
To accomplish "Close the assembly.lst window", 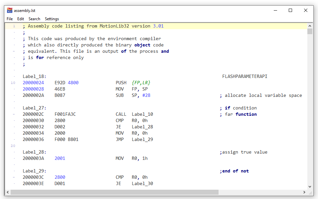I will pyautogui.click(x=306, y=10).
